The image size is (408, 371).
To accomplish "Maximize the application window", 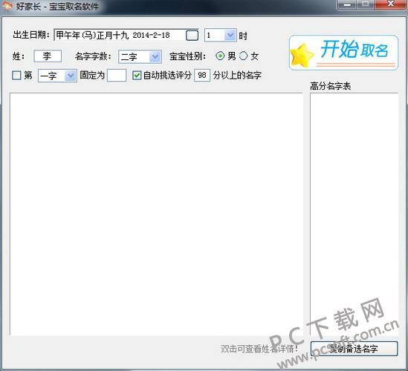I will [366, 4].
